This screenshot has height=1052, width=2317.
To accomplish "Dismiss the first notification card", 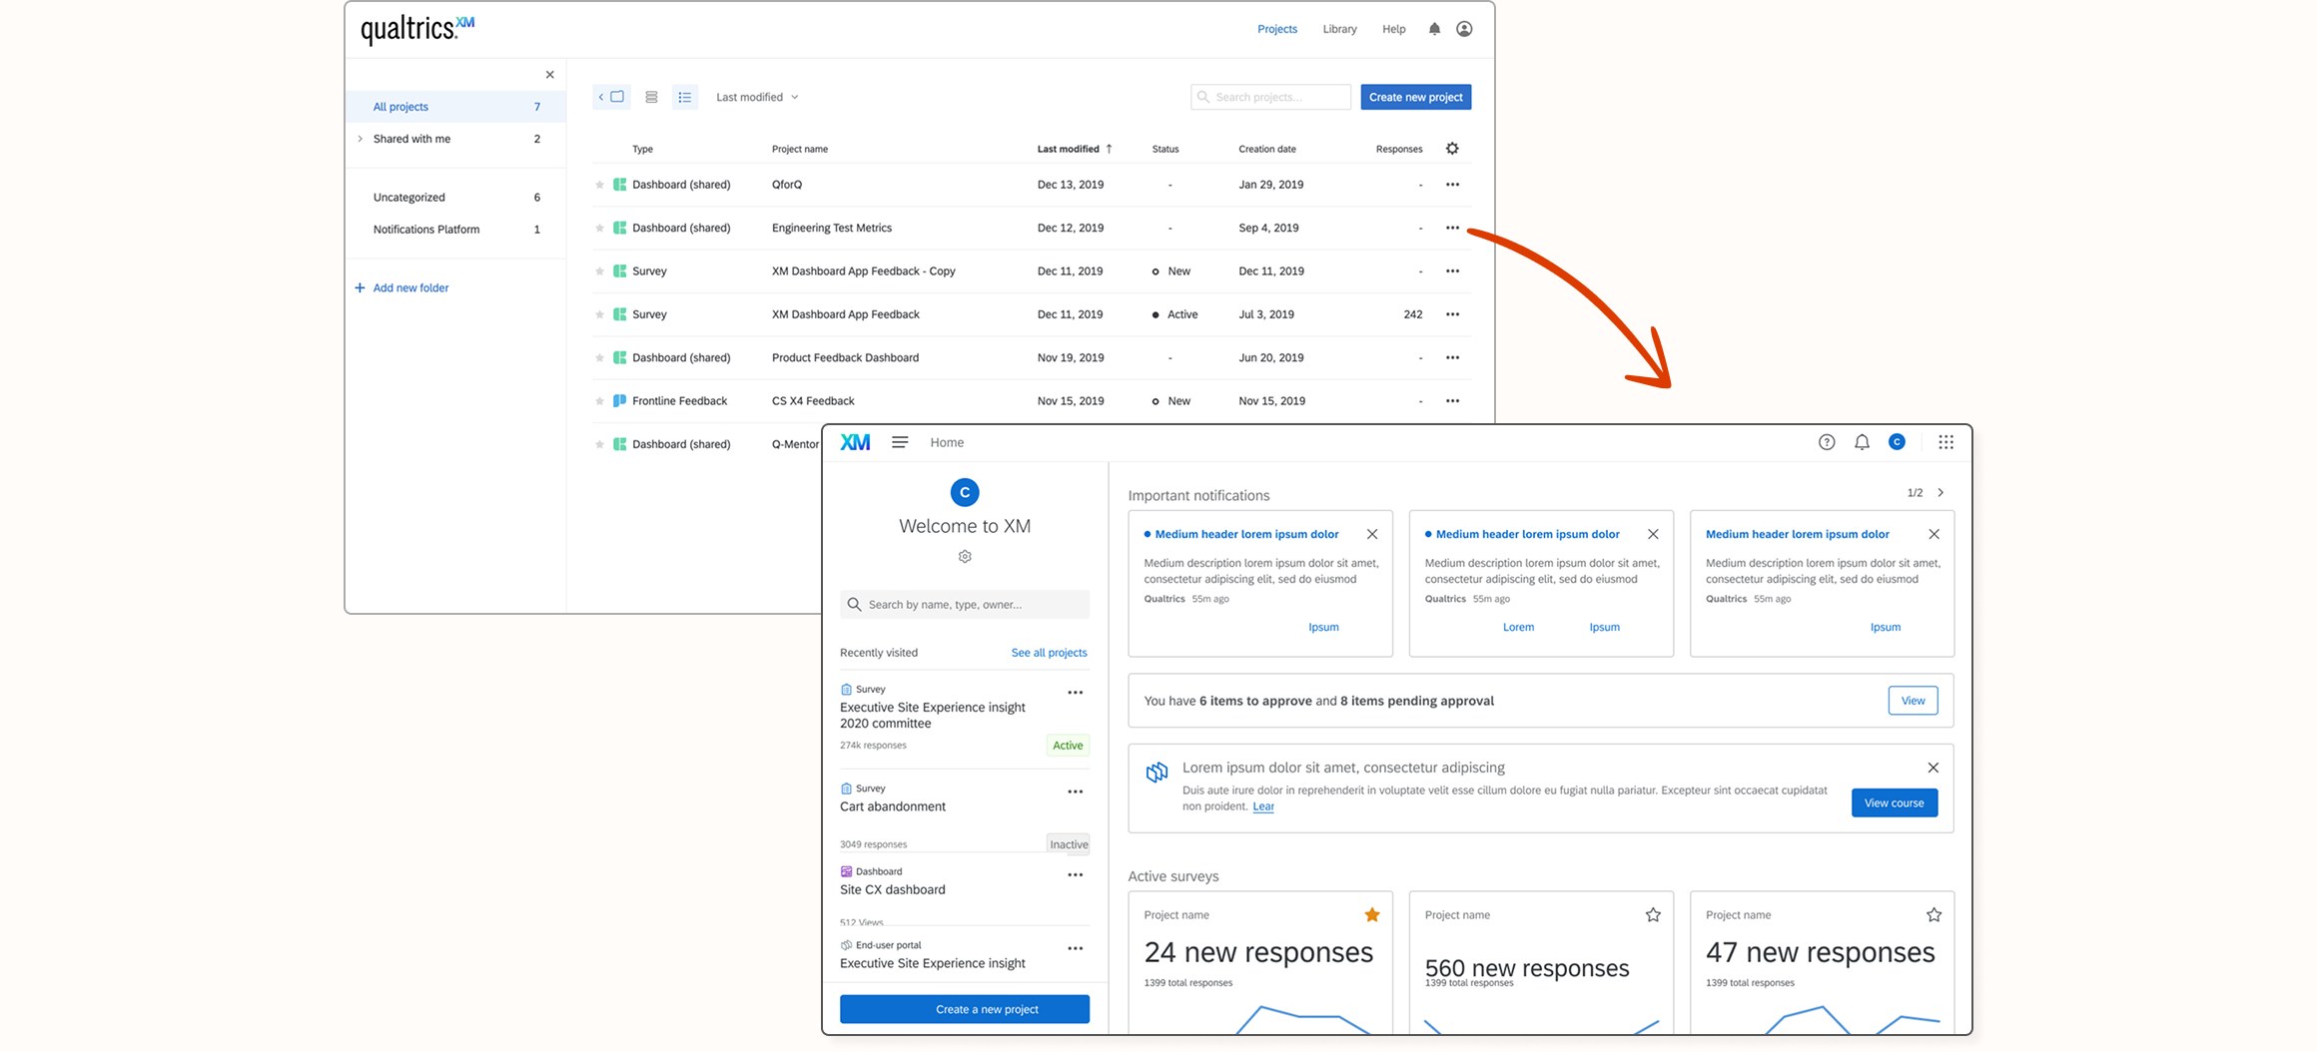I will pos(1372,535).
